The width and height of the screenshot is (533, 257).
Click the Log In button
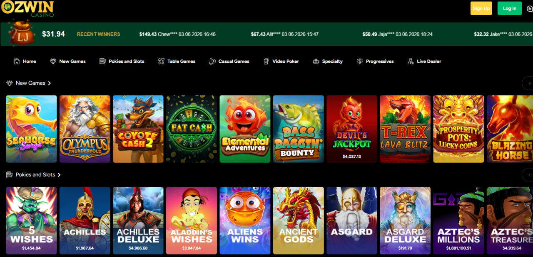pyautogui.click(x=509, y=8)
